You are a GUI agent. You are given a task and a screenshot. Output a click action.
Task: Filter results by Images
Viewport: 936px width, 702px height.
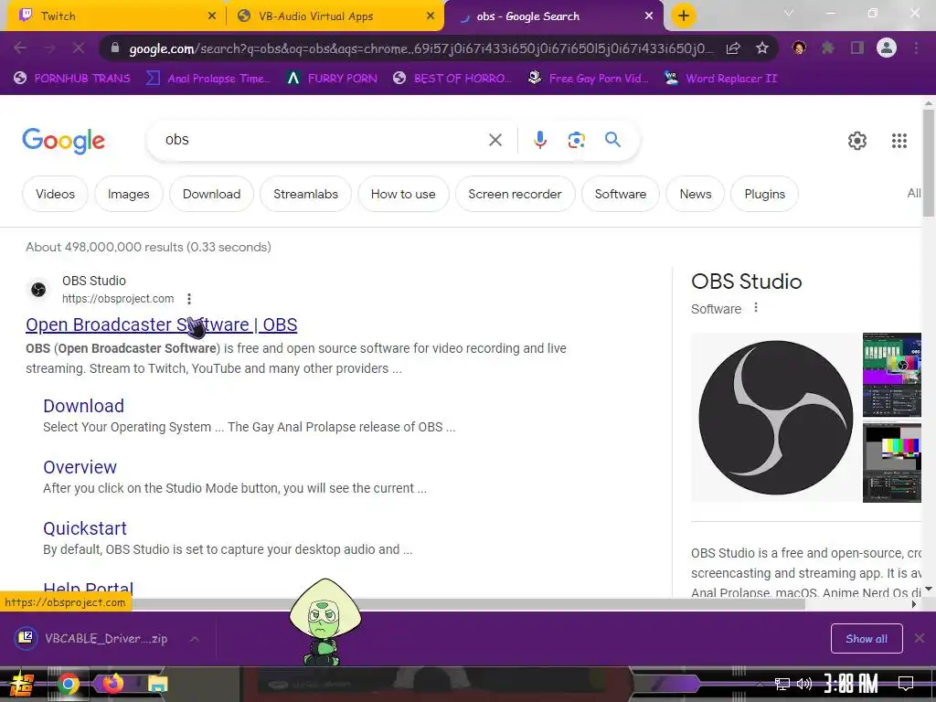pyautogui.click(x=128, y=194)
